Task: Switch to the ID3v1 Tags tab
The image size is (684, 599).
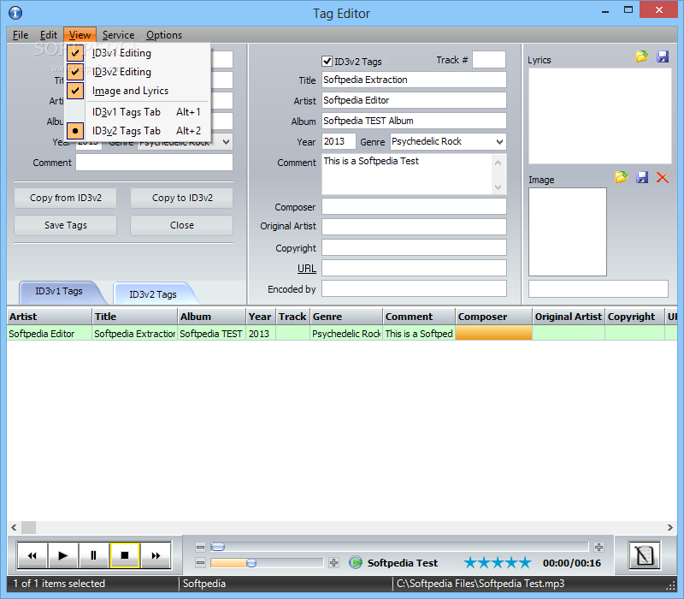Action: [59, 291]
